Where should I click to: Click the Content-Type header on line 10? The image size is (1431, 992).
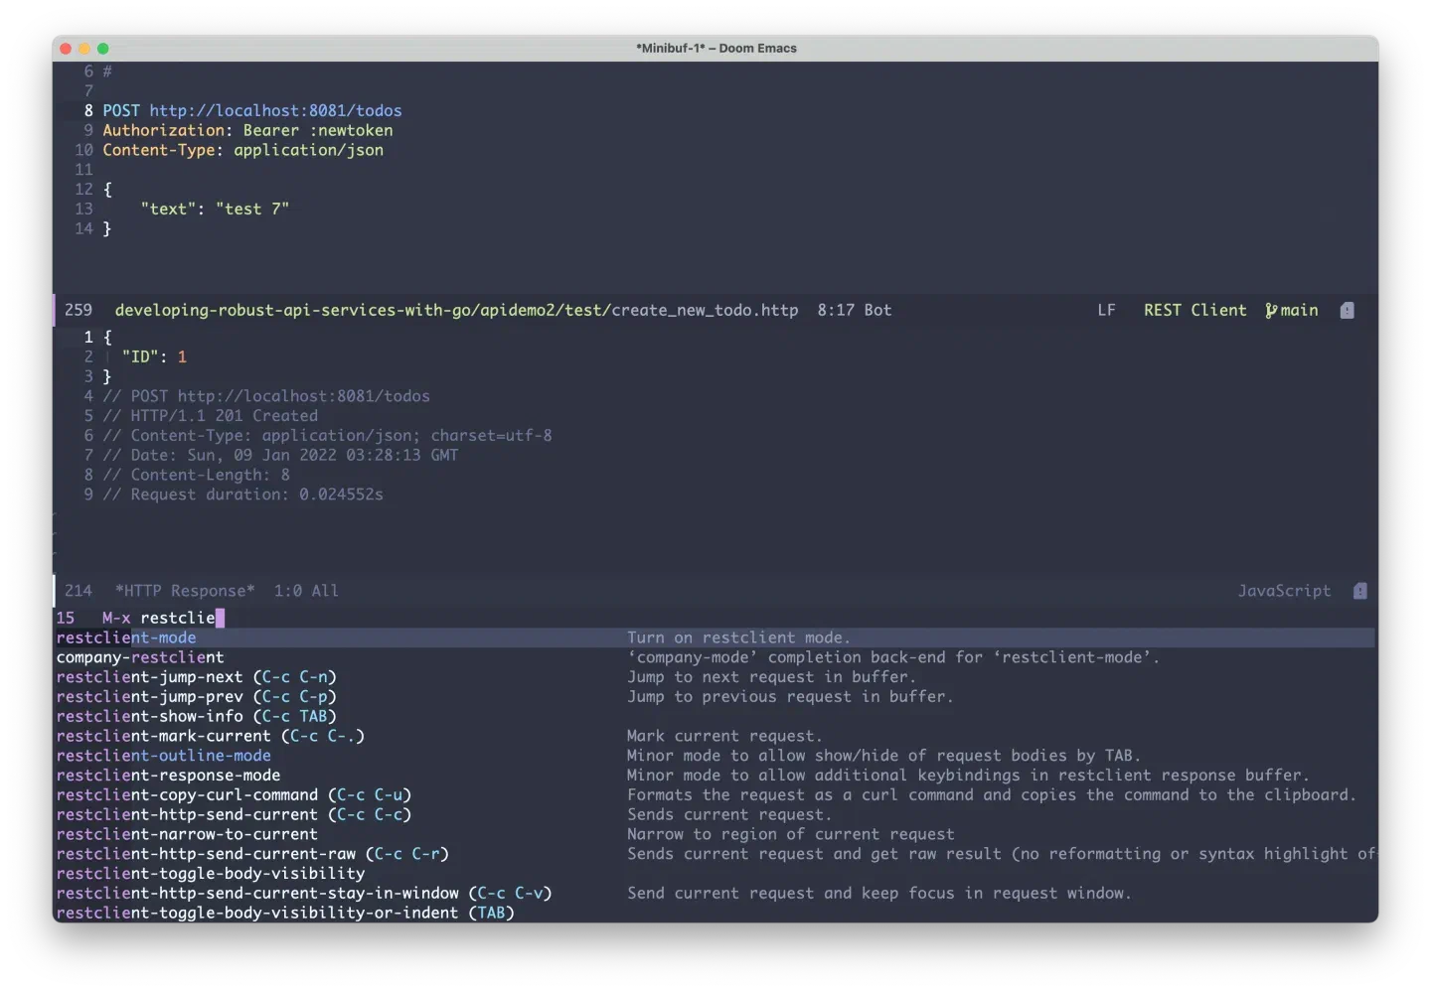(159, 150)
